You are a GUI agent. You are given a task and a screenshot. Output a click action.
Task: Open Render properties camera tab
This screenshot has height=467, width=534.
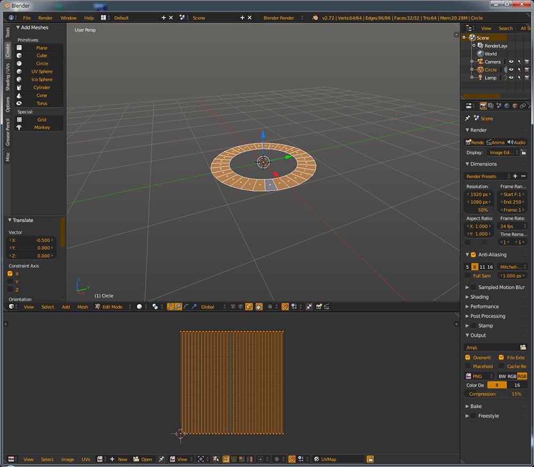coord(483,106)
